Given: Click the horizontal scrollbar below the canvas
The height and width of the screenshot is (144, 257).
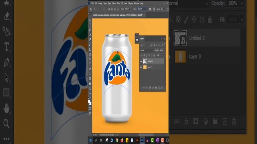Looking at the screenshot, I should (146, 135).
